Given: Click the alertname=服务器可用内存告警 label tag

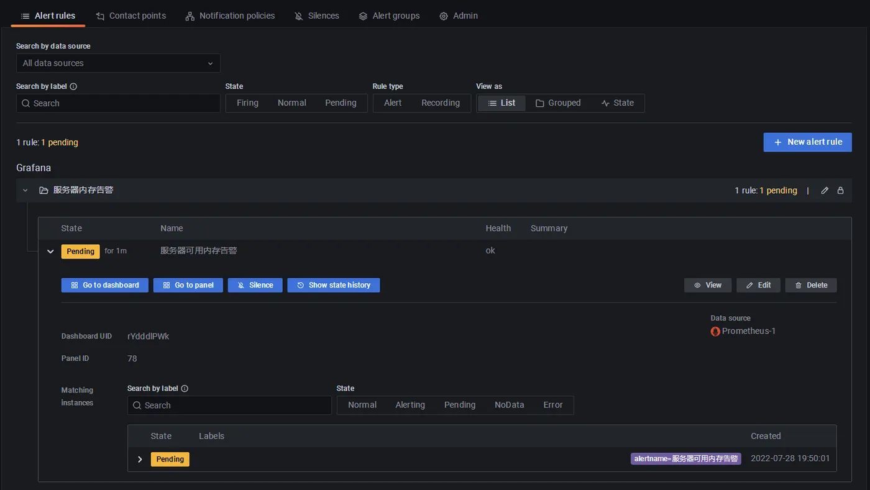Looking at the screenshot, I should [686, 459].
